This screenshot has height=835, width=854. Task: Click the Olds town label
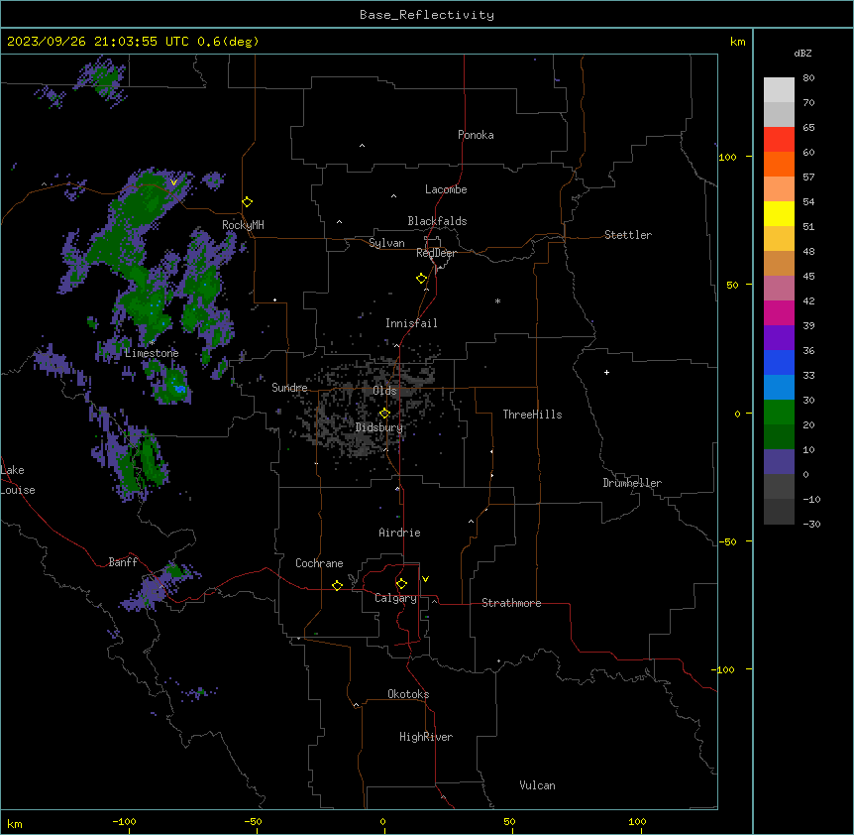384,391
